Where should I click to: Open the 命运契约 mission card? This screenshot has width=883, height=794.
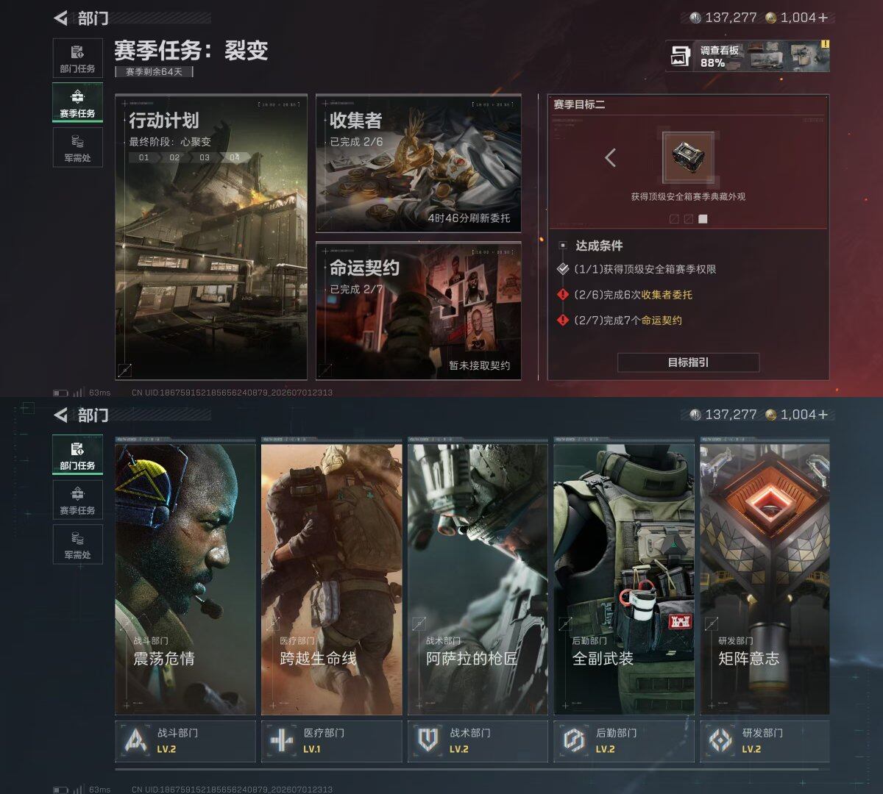tap(419, 311)
